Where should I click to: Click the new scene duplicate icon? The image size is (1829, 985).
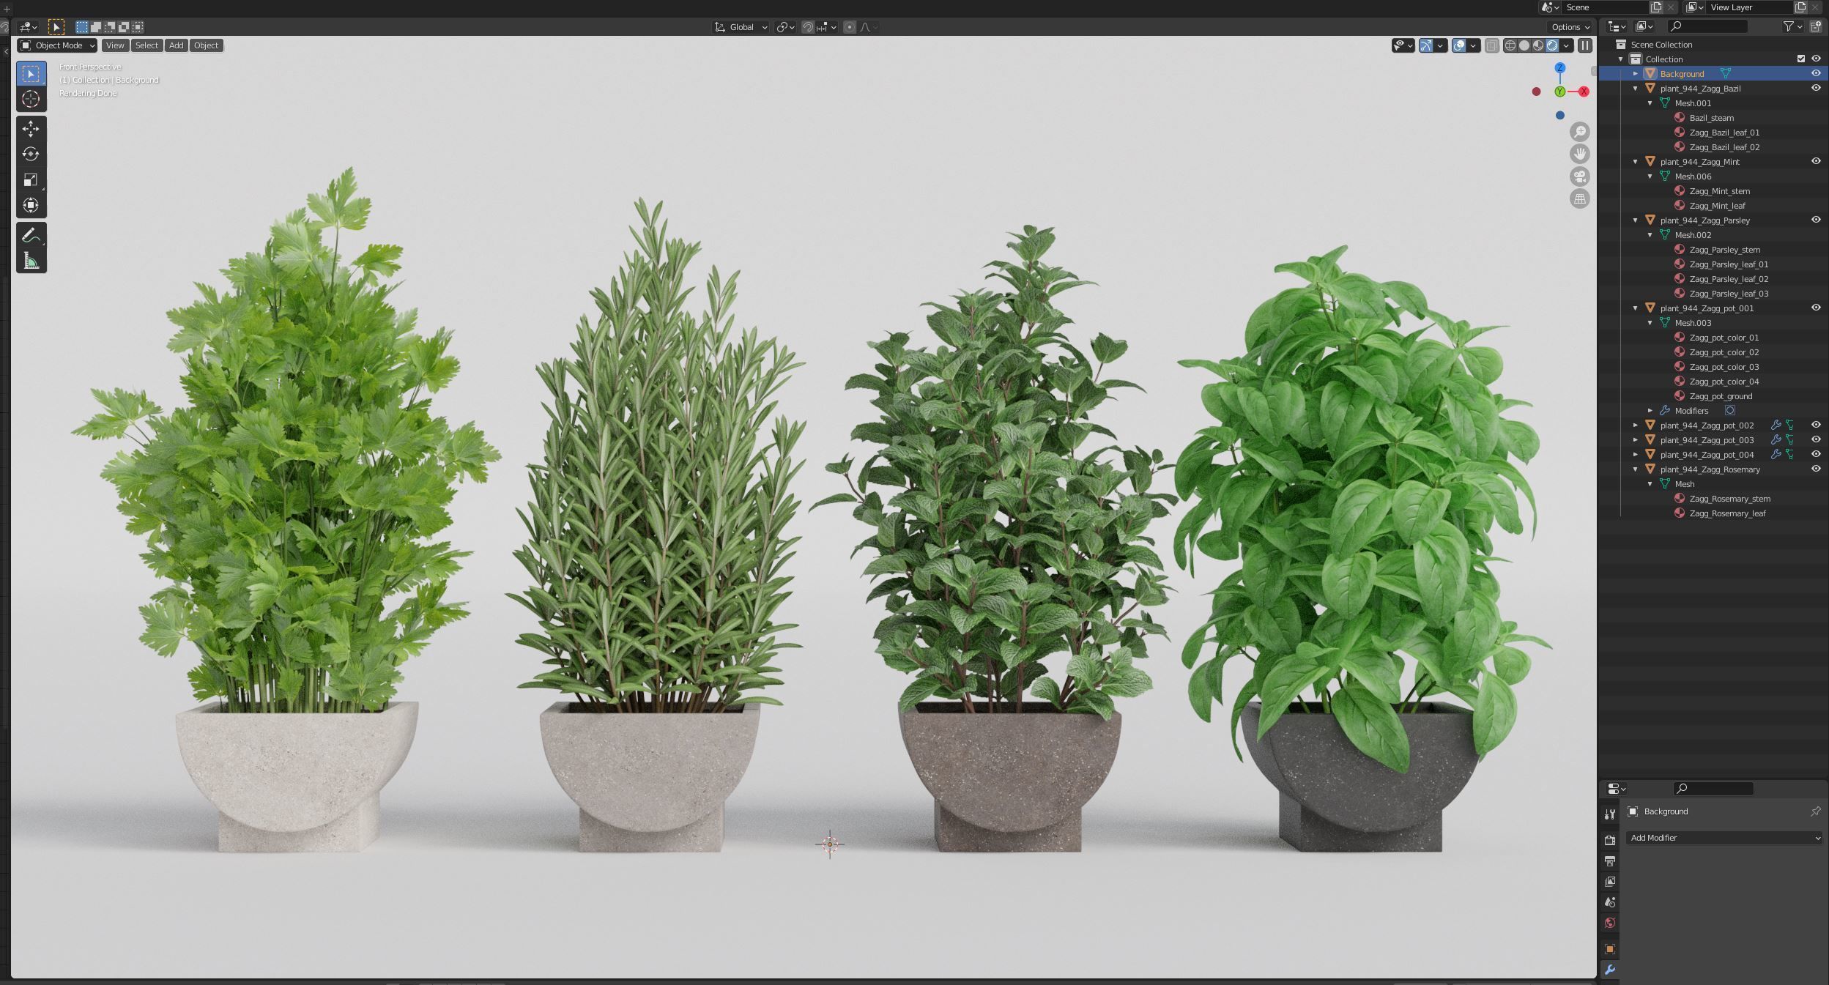1656,7
